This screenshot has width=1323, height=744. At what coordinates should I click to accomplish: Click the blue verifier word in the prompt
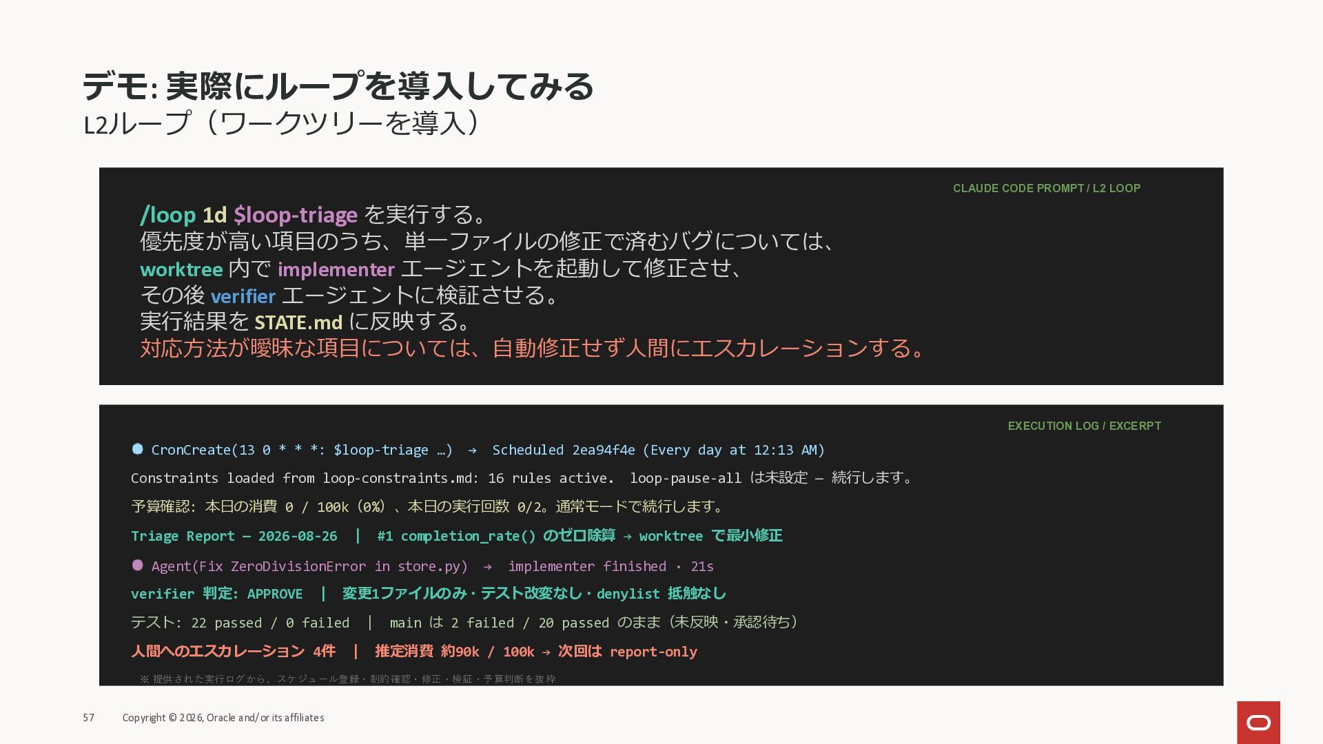[x=243, y=296]
